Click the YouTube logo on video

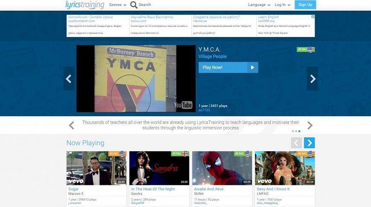183,105
